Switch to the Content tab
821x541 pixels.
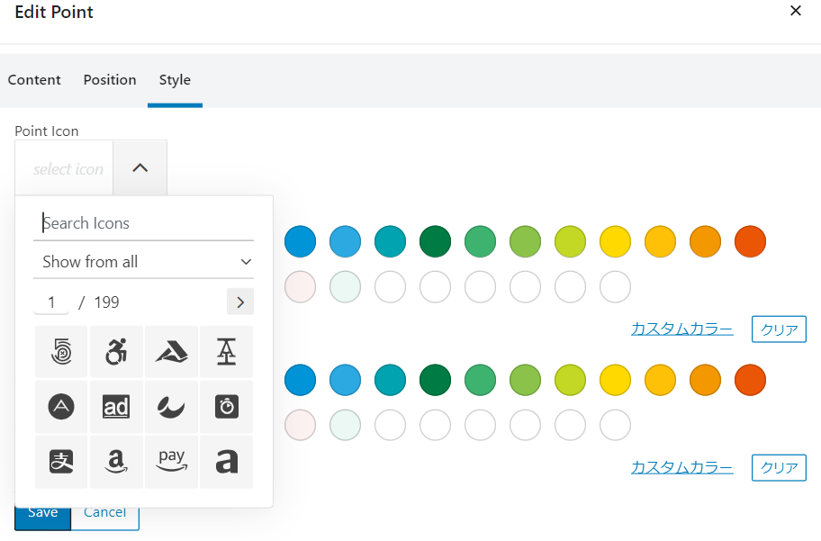coord(34,79)
